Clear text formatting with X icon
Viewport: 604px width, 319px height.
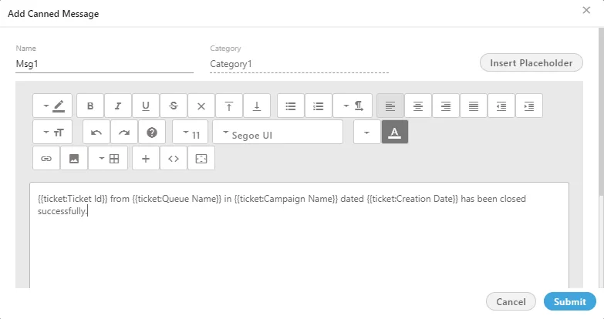coord(201,106)
